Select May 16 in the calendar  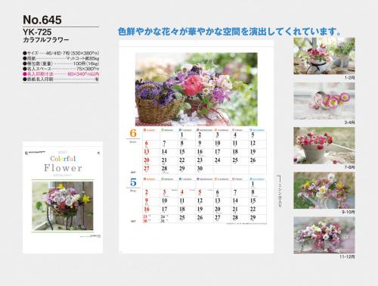[x=147, y=209]
